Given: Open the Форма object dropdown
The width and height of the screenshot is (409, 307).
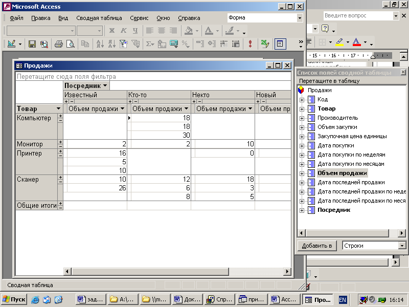Looking at the screenshot, I should coord(300,18).
